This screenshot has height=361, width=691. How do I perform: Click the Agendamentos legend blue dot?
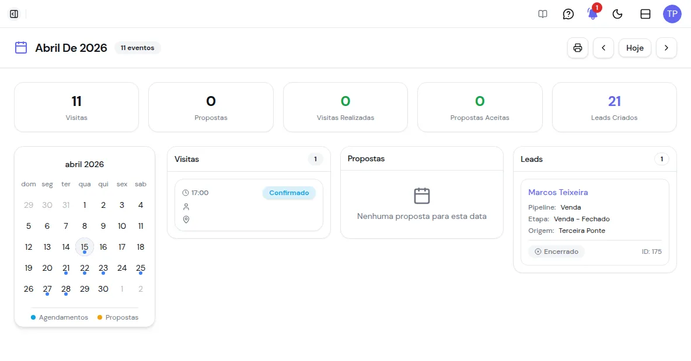[x=33, y=317]
